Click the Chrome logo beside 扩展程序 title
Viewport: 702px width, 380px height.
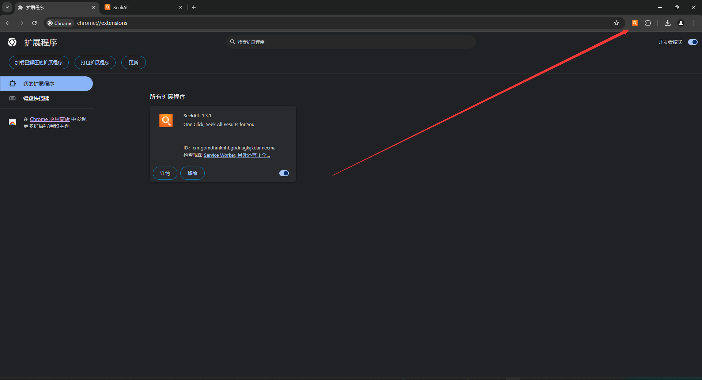tap(12, 42)
